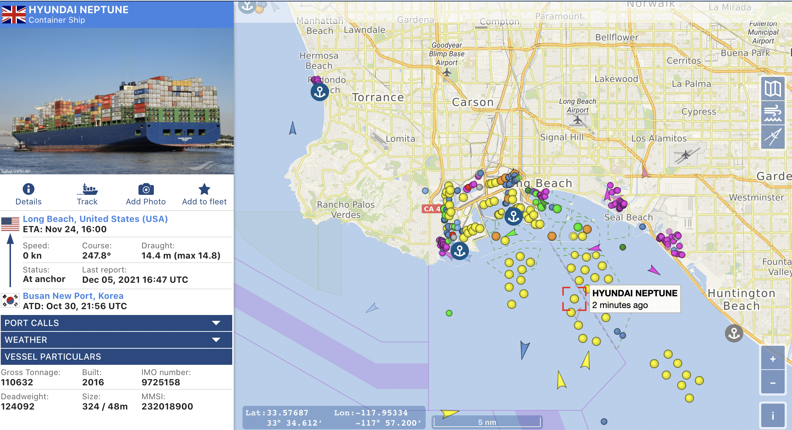The image size is (792, 430).
Task: Click the Last report Dec 05, 2021 timestamp
Action: (x=135, y=280)
